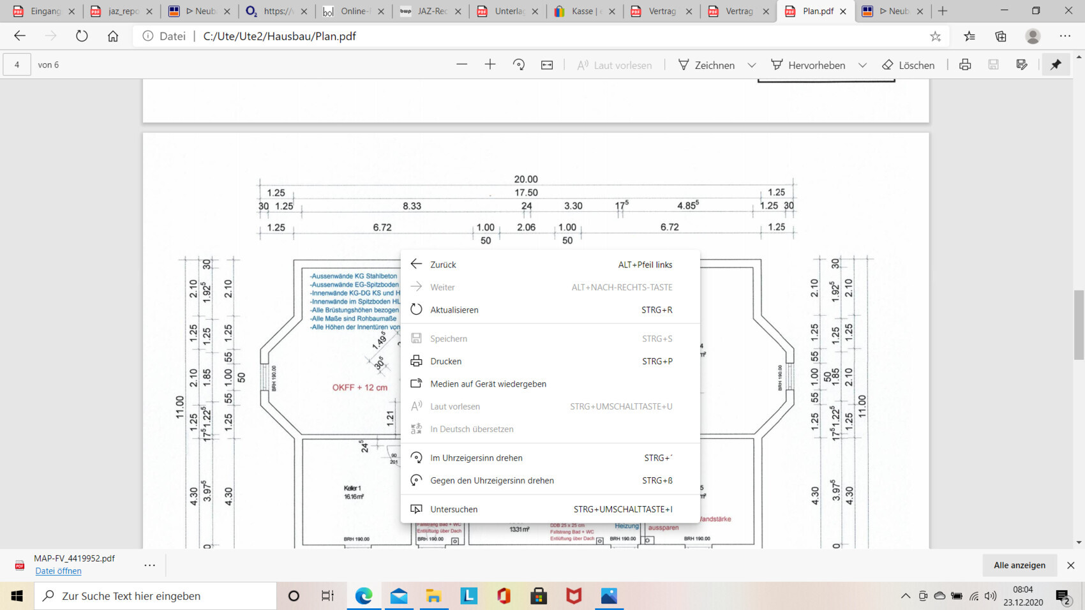Screen dimensions: 1085x610
Task: Switch to the Kasse browser tab
Action: 581,11
